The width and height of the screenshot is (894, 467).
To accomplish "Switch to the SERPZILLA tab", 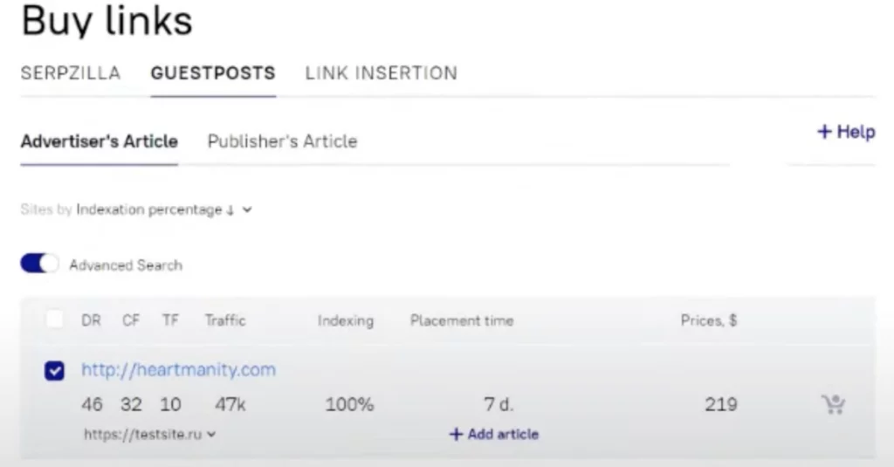I will click(71, 73).
